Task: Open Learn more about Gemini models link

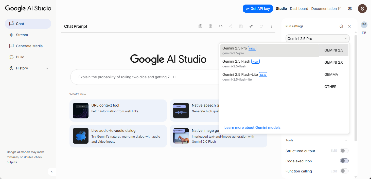Action: (x=252, y=127)
